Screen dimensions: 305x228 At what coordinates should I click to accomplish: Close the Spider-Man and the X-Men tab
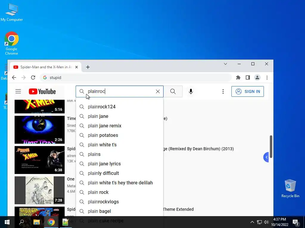click(x=77, y=67)
